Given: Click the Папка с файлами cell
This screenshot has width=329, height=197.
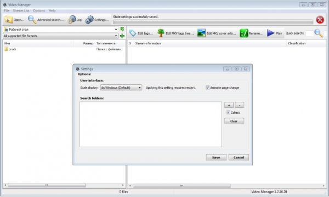Looking at the screenshot, I should point(109,49).
